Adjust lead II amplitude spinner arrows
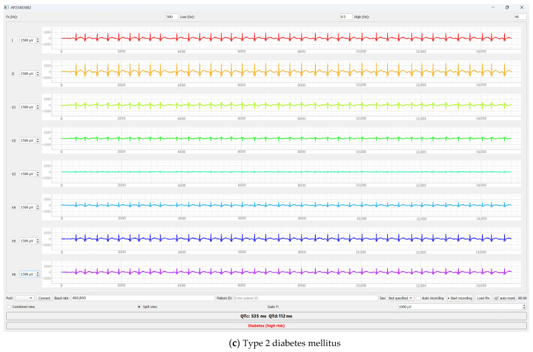Screen dimensions: 533x352 [x=37, y=73]
